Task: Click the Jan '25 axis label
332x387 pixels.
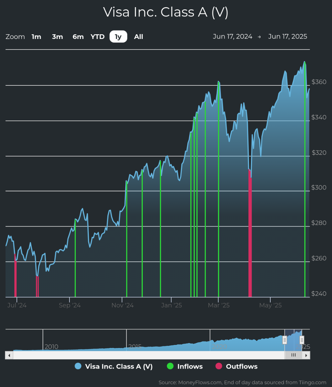Action: (171, 305)
